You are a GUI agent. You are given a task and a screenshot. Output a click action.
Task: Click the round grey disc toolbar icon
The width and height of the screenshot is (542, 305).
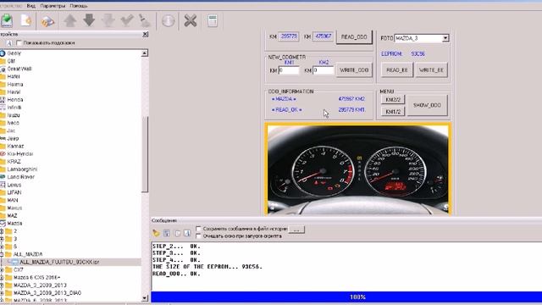tap(168, 21)
